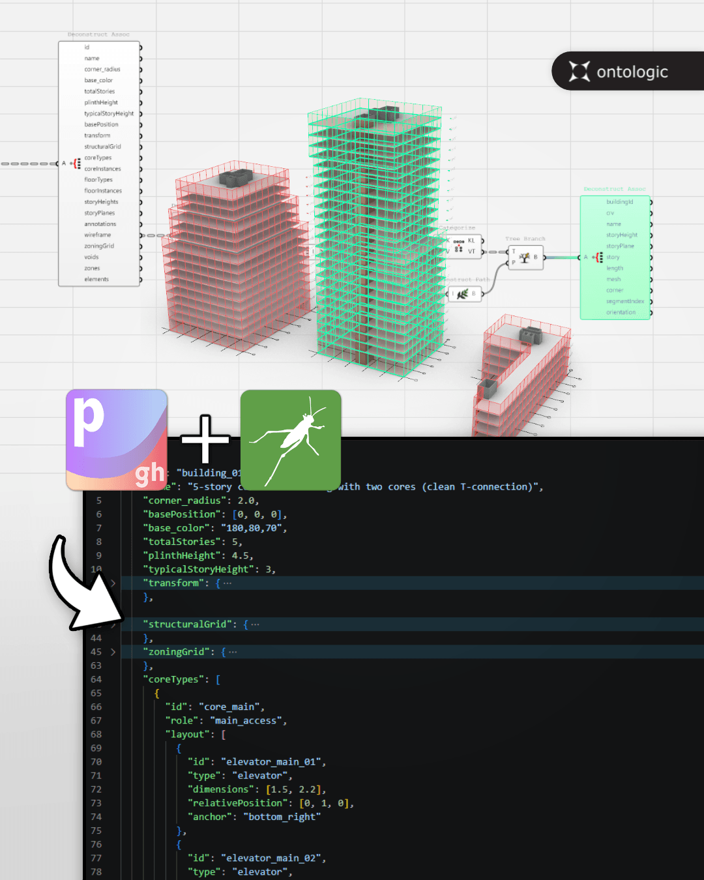This screenshot has width=704, height=880.
Task: Click the 'VT' output of Categorize
Action: (x=471, y=251)
